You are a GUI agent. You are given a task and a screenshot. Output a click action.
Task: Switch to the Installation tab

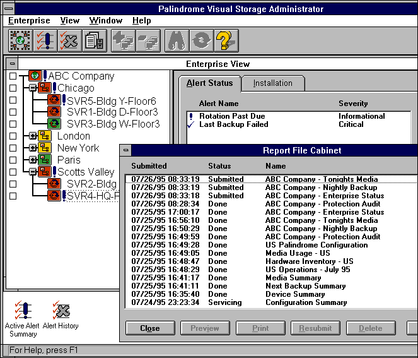pyautogui.click(x=273, y=83)
